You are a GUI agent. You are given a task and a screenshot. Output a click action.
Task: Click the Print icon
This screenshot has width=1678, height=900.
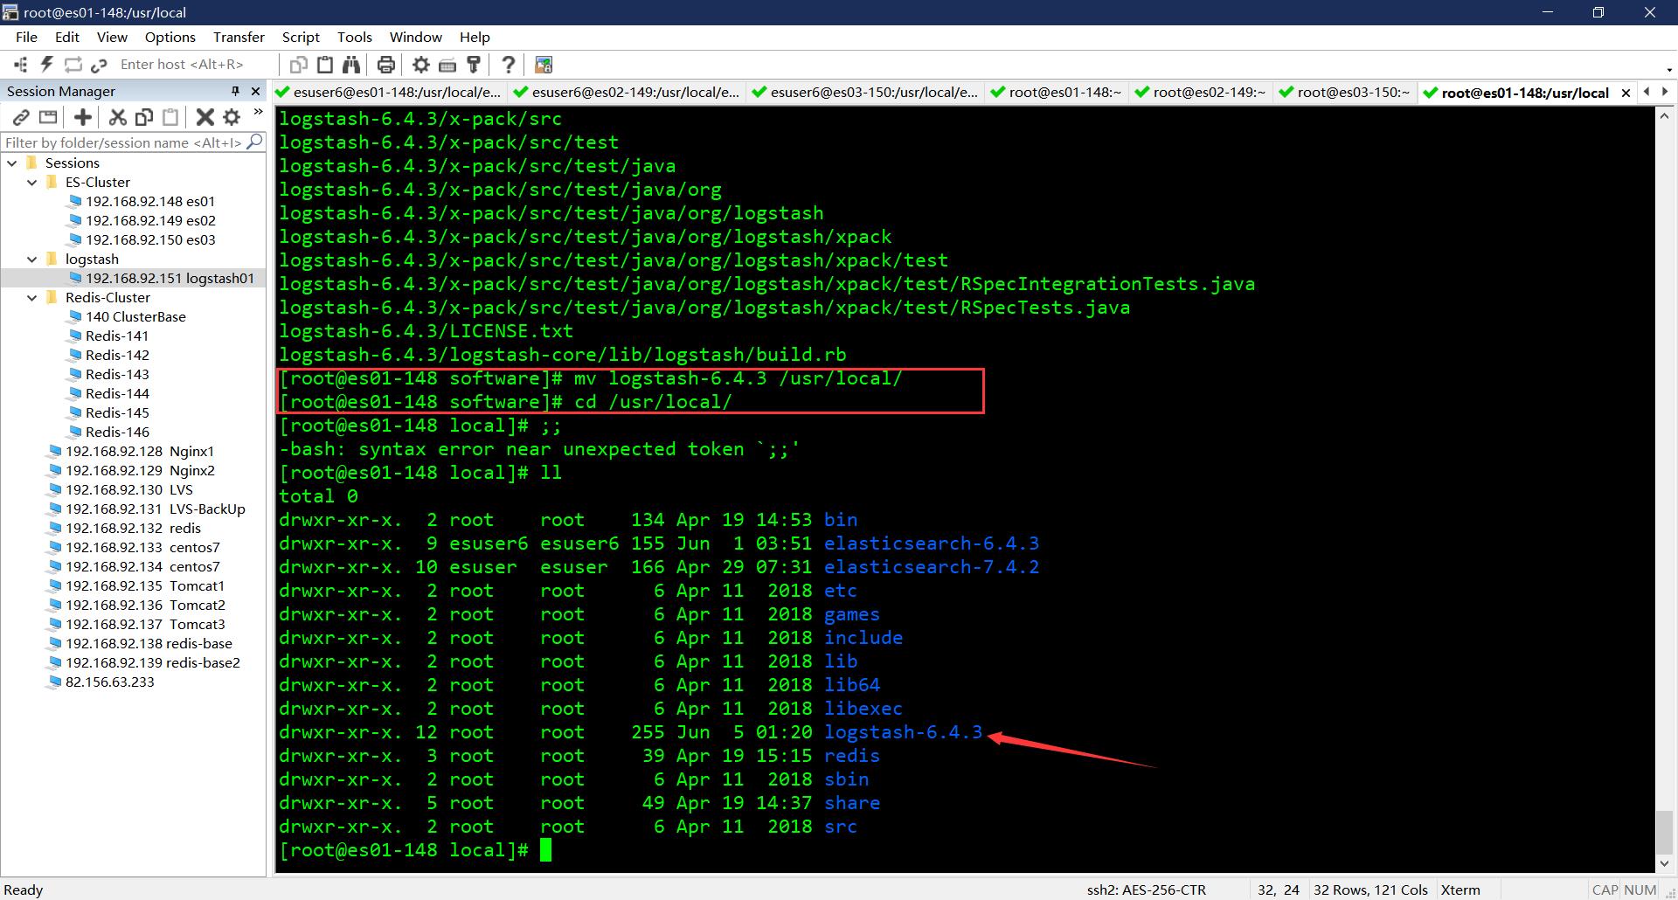click(x=386, y=65)
